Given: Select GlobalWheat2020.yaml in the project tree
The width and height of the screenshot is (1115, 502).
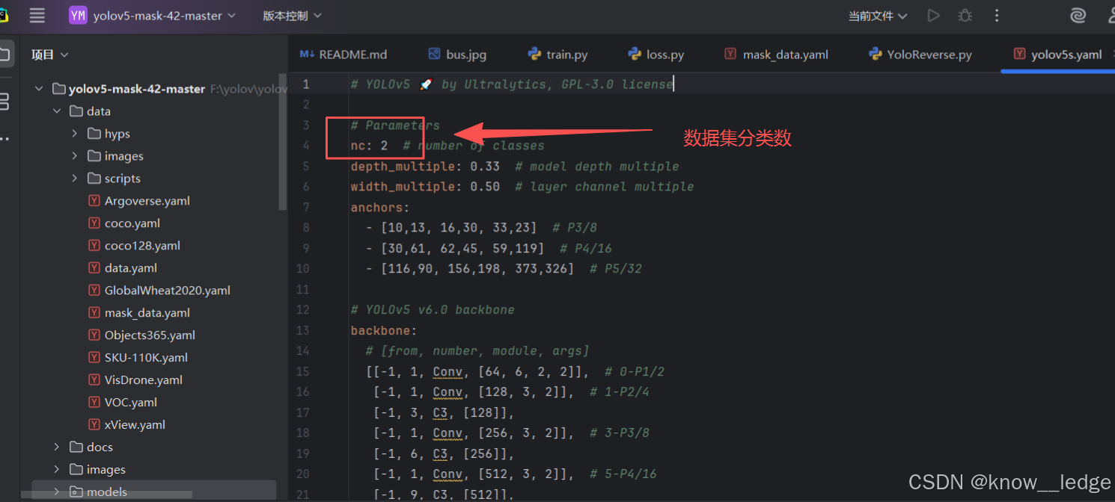Looking at the screenshot, I should [x=168, y=291].
